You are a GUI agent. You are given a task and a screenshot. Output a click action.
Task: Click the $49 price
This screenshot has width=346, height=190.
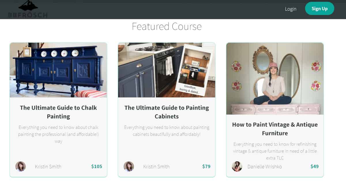(315, 166)
